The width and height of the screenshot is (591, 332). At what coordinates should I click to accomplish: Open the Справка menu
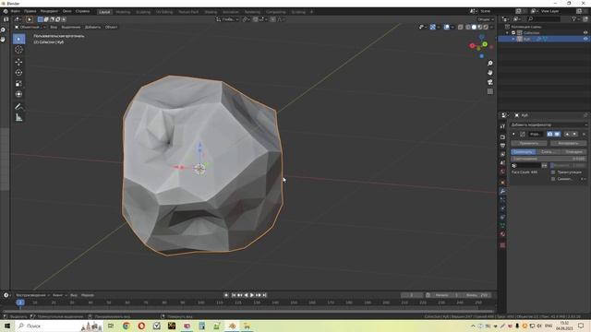(x=82, y=11)
